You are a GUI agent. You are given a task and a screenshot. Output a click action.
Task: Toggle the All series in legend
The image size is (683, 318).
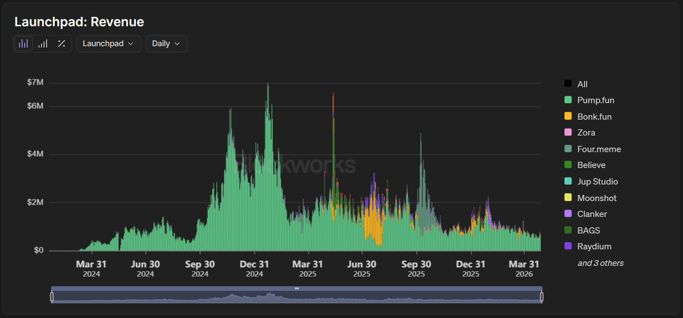coord(582,84)
